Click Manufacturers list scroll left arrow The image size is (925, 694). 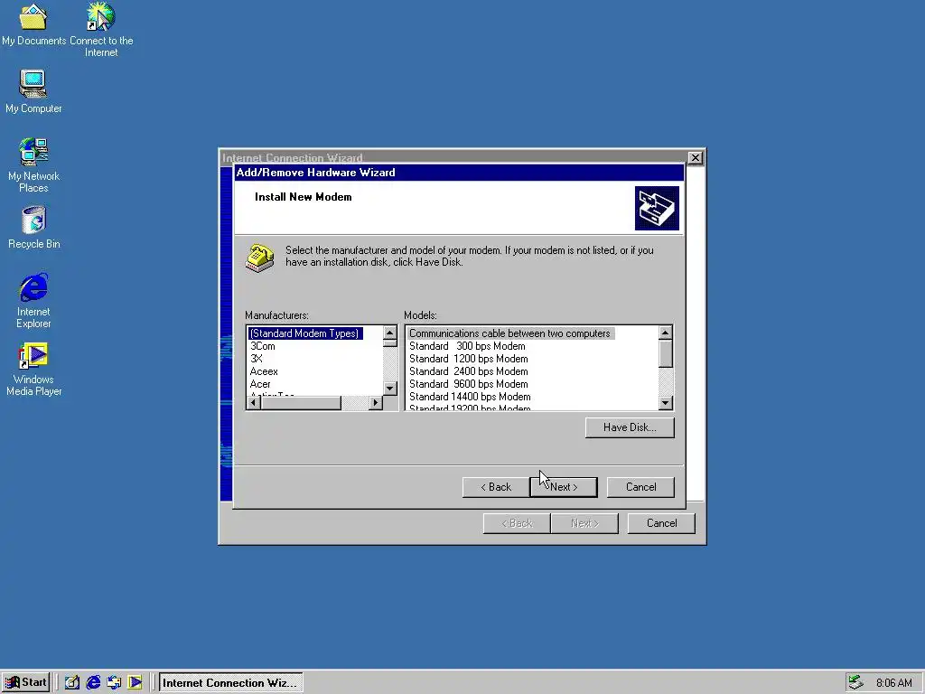(x=254, y=402)
